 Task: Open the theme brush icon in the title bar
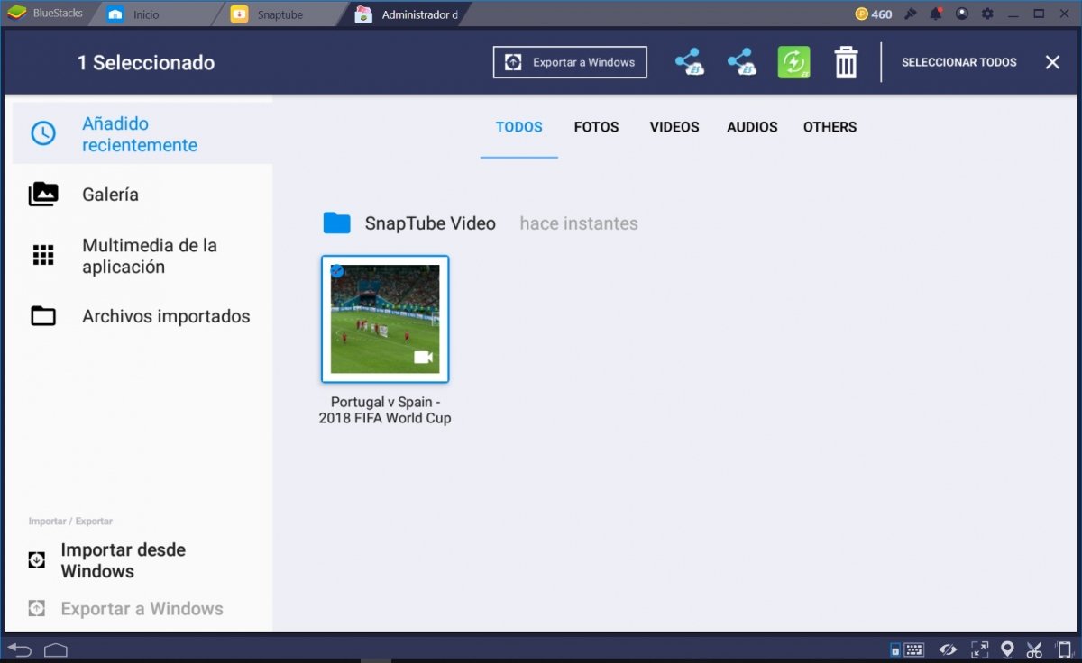(x=911, y=14)
